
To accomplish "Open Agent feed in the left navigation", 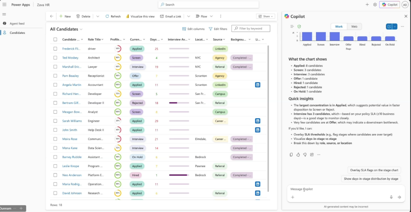I will [17, 24].
